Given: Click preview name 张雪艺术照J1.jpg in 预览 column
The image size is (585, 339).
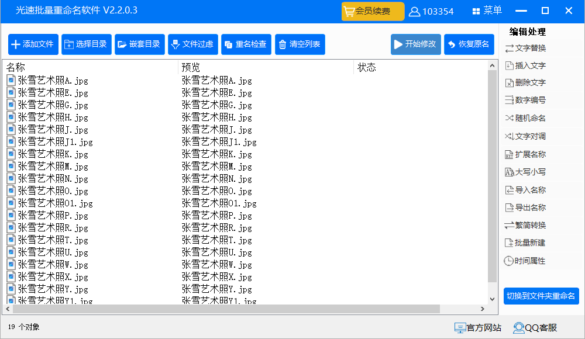Looking at the screenshot, I should 219,142.
